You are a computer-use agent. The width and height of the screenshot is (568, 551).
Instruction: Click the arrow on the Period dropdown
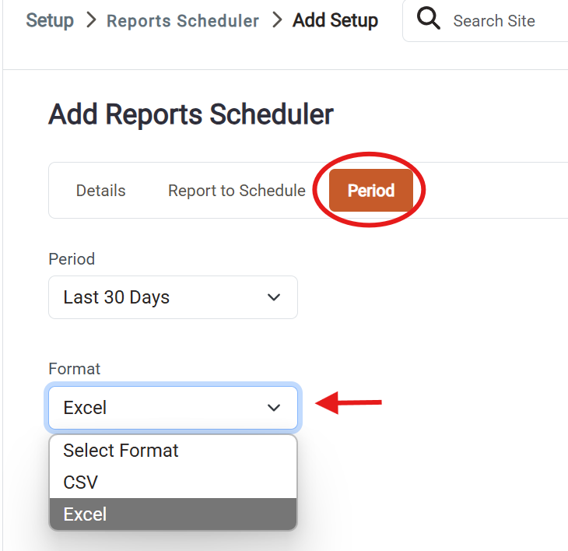click(273, 297)
